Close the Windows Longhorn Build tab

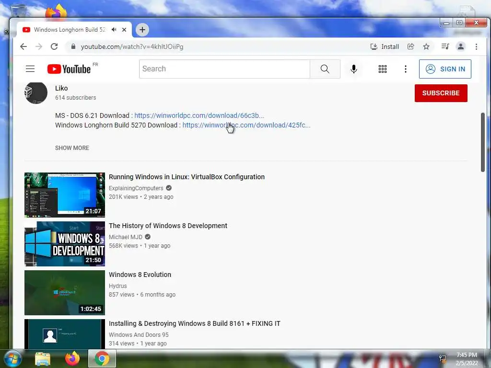[124, 30]
